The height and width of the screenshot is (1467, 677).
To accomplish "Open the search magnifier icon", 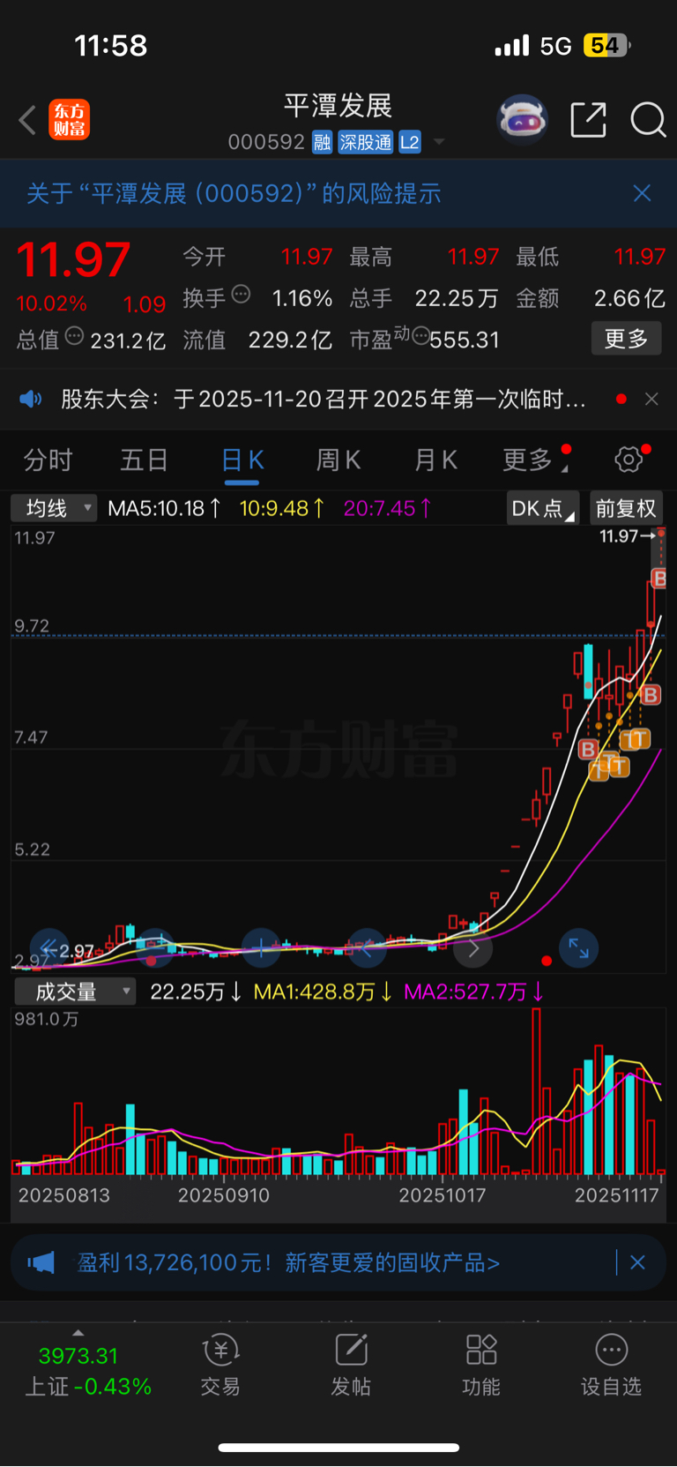I will [x=648, y=120].
